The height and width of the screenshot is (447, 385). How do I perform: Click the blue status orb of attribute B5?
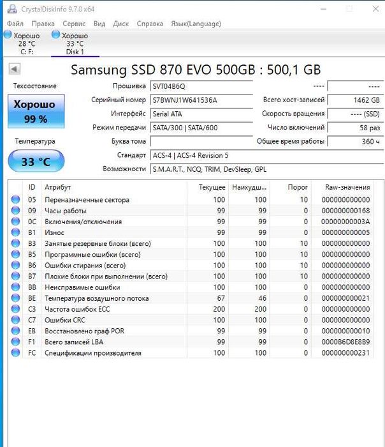(15, 254)
